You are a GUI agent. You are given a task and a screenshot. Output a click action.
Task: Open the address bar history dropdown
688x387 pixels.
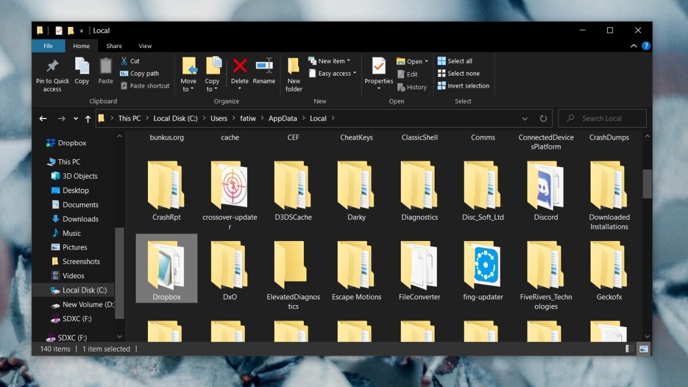[525, 119]
